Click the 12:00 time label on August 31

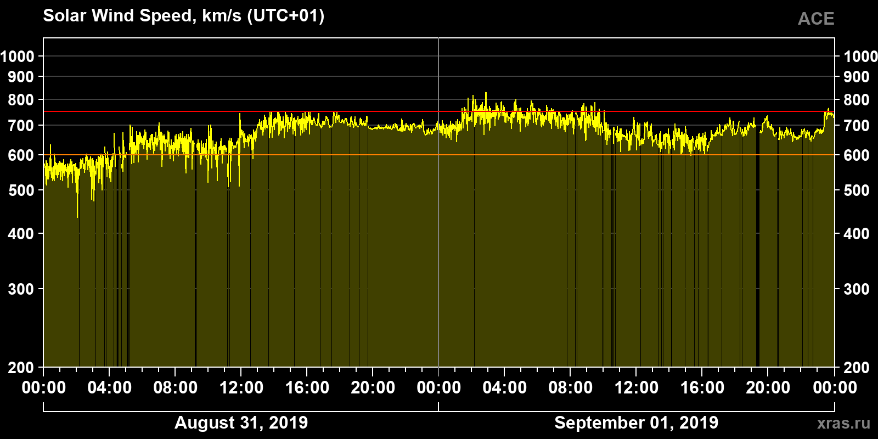coord(241,388)
